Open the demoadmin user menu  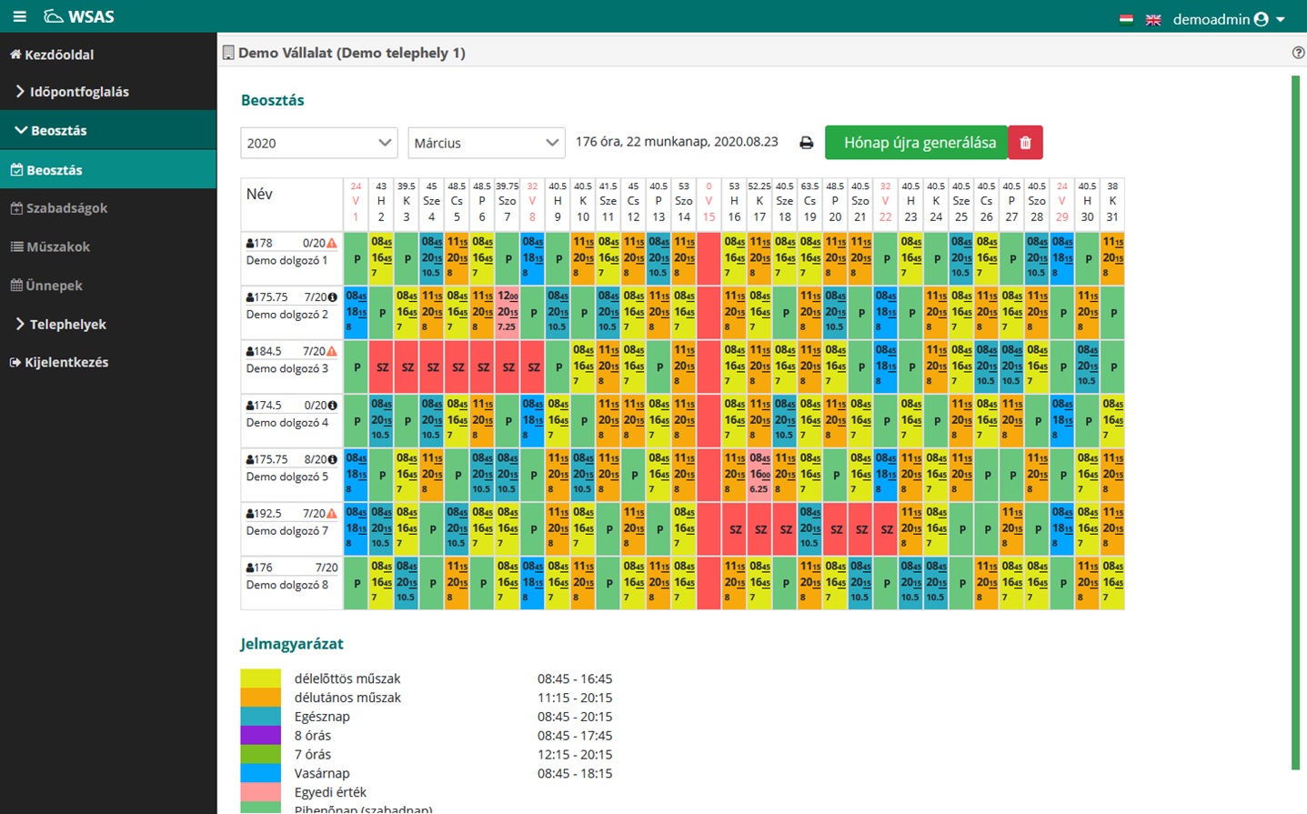click(1228, 19)
